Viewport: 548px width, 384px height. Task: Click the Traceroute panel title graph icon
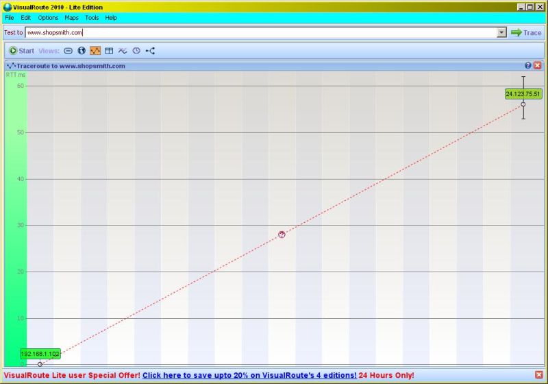point(11,66)
